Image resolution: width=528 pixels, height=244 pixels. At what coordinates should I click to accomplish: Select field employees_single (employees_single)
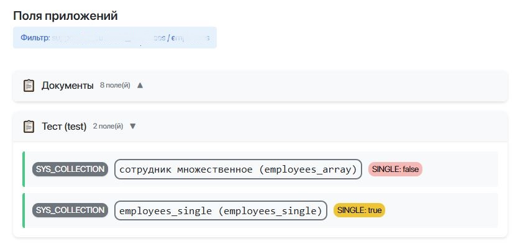(x=221, y=210)
